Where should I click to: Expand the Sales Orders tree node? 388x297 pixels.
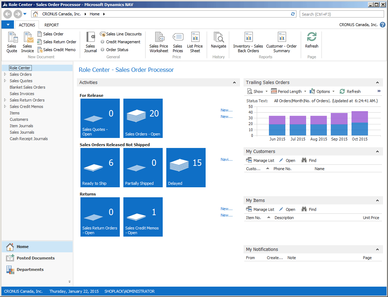pos(5,74)
